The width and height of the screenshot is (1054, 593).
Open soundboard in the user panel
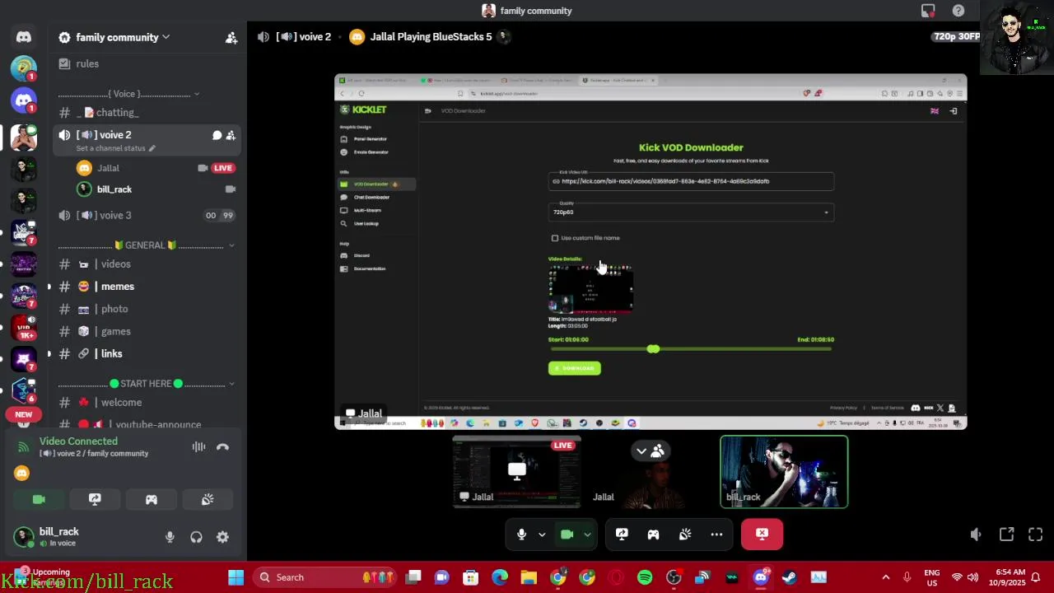(208, 499)
